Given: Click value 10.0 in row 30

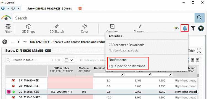Looking at the screenshot, I should pyautogui.click(x=109, y=98).
